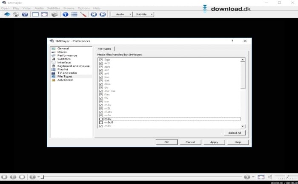Click the file list scroll down arrow
The image size is (298, 184).
[x=243, y=126]
